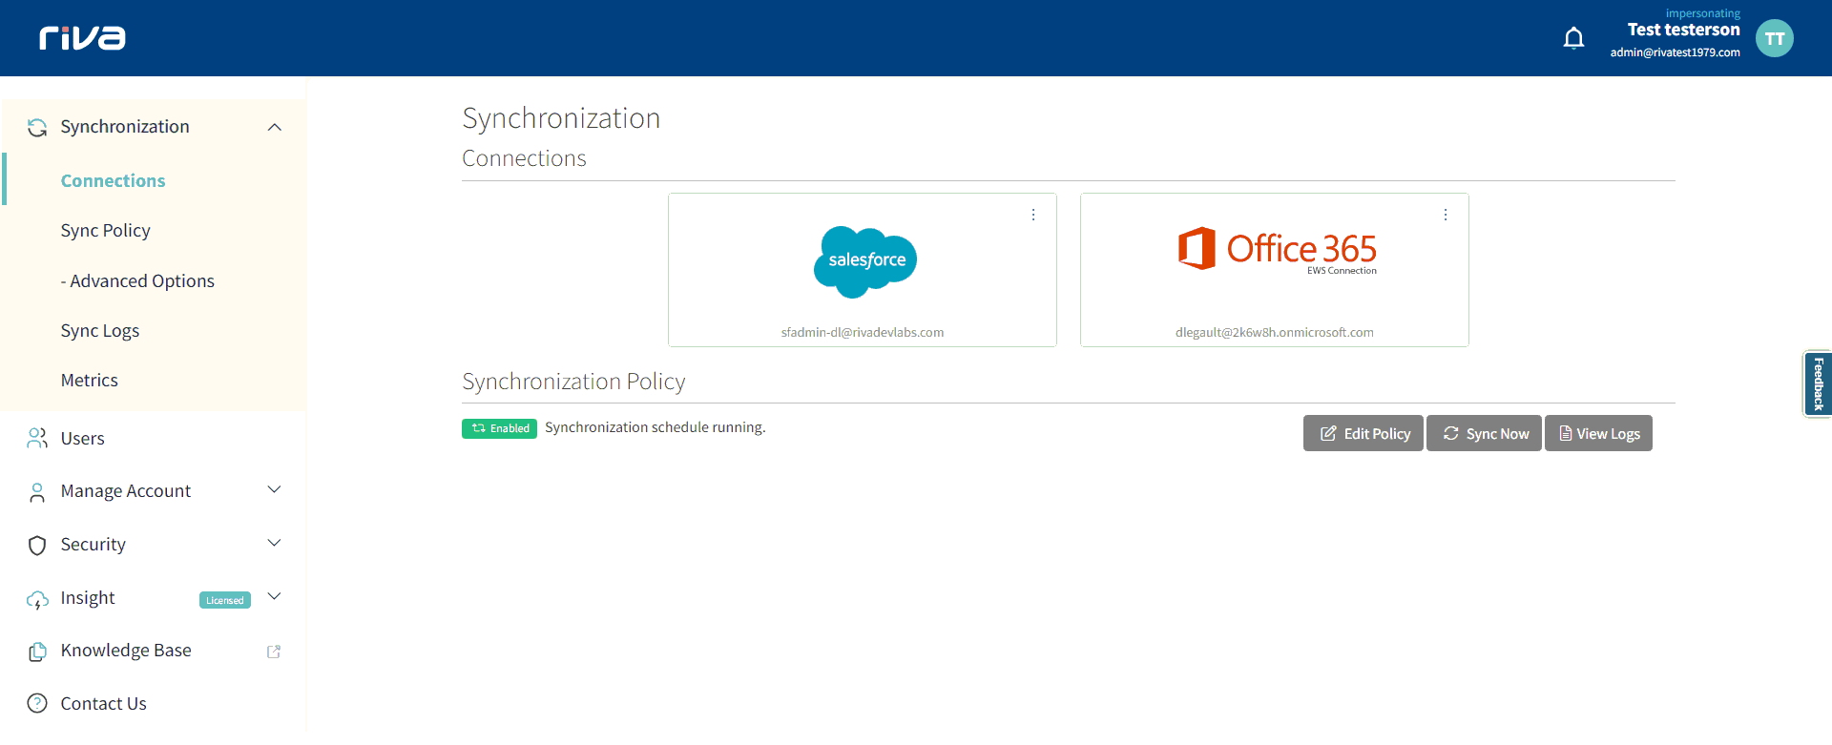1832x745 pixels.
Task: Expand the Security section chevron
Action: click(275, 544)
